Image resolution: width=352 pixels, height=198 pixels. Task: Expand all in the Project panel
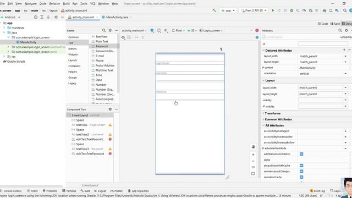coord(42,17)
